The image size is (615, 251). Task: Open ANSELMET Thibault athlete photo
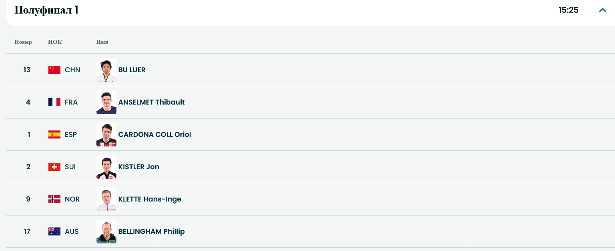(106, 102)
